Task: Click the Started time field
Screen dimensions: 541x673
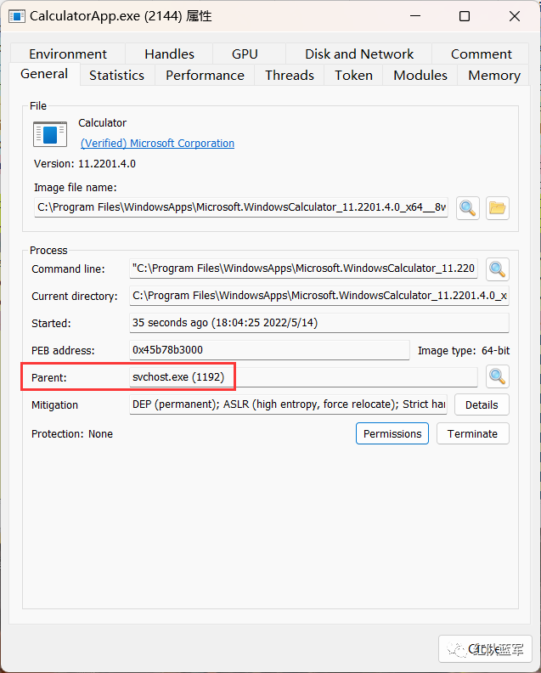Action: 319,323
